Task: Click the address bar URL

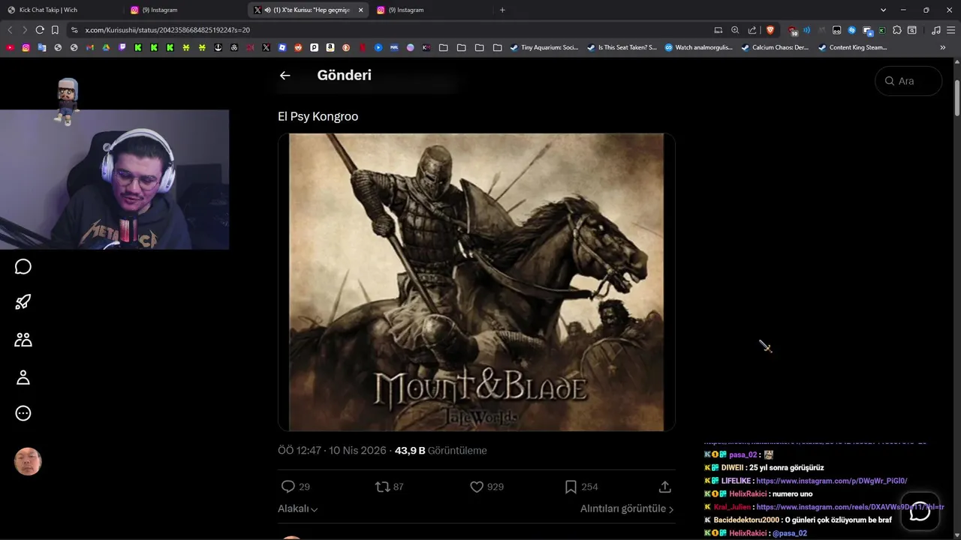Action: 167,30
